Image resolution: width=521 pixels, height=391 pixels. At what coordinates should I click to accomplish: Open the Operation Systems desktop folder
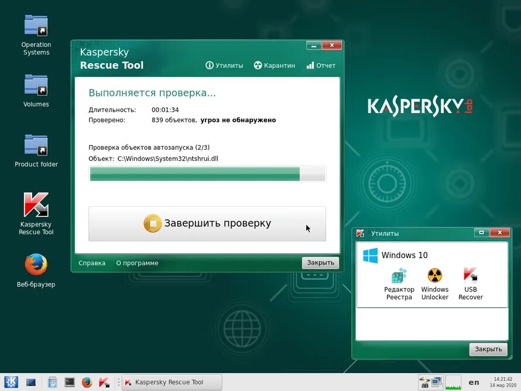(x=36, y=35)
